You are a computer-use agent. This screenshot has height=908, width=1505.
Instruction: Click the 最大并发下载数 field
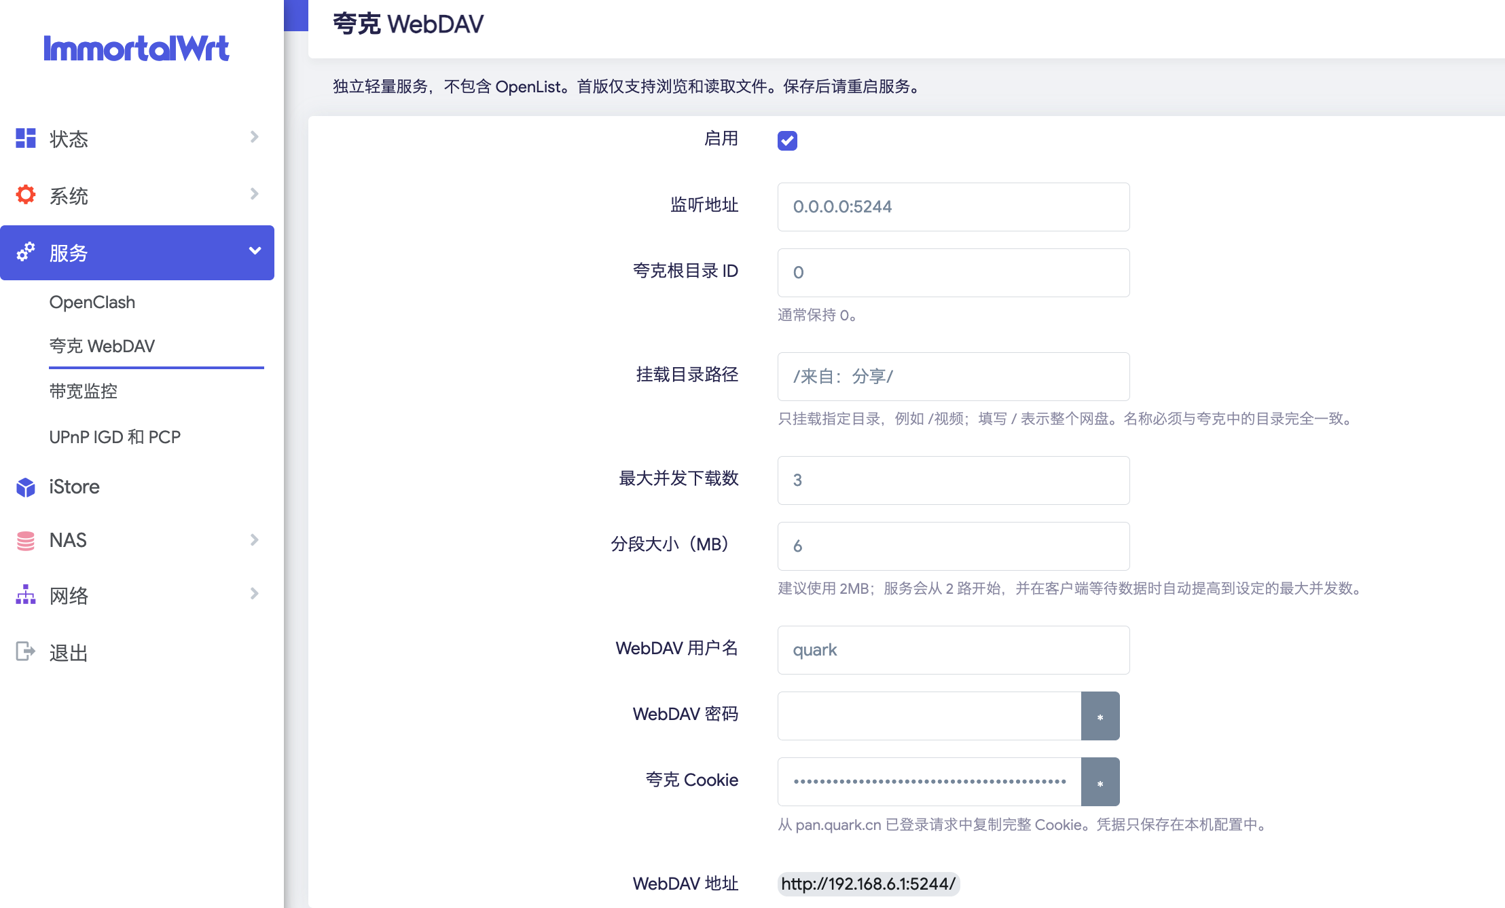(954, 480)
